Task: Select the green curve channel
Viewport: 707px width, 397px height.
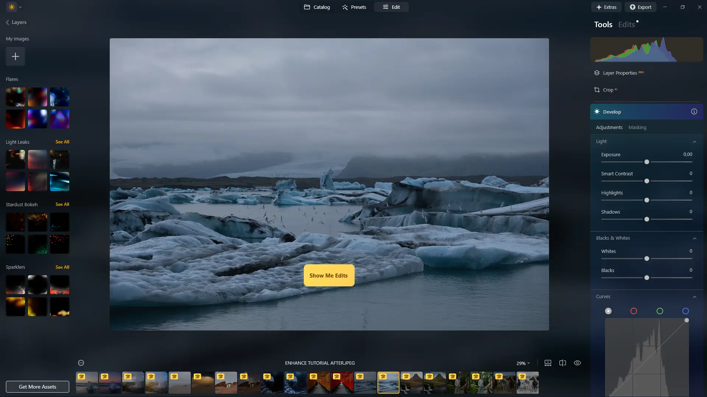Action: (659, 311)
